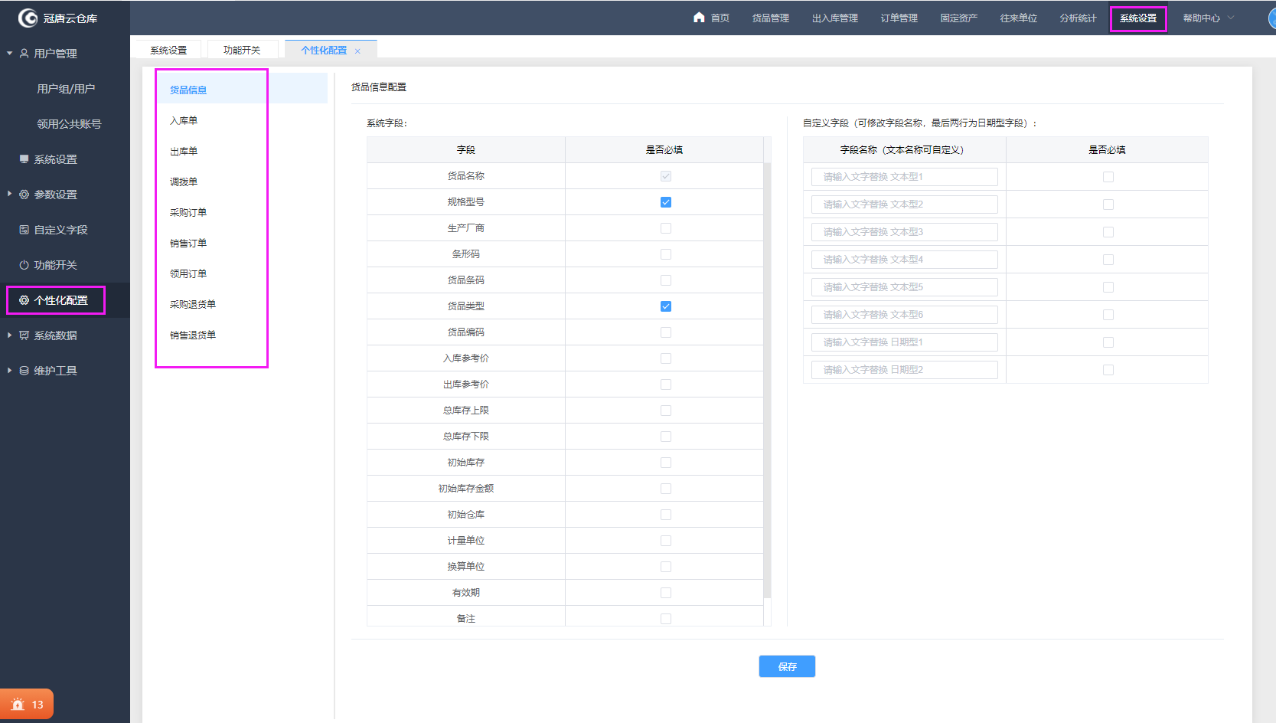Select 采购退货单 configuration
Image resolution: width=1276 pixels, height=723 pixels.
coord(193,304)
